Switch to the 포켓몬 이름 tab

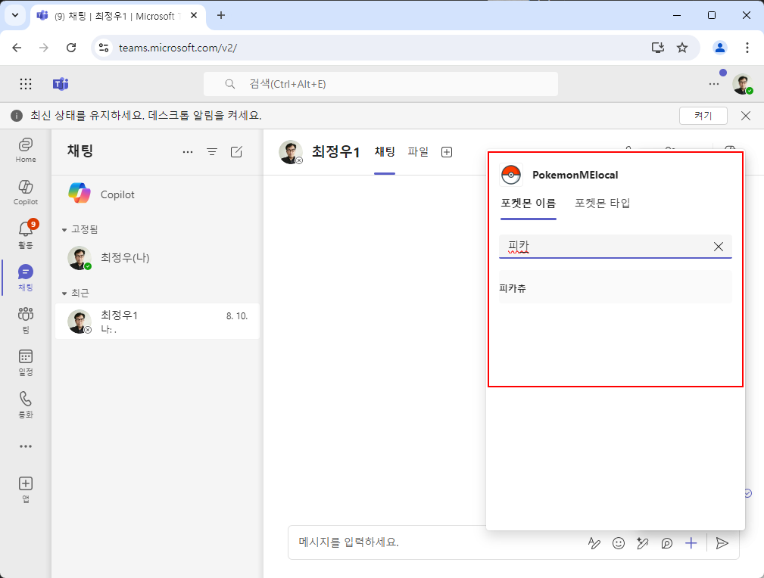[529, 204]
